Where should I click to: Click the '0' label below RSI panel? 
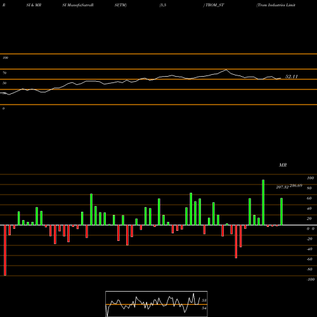pos(3,108)
